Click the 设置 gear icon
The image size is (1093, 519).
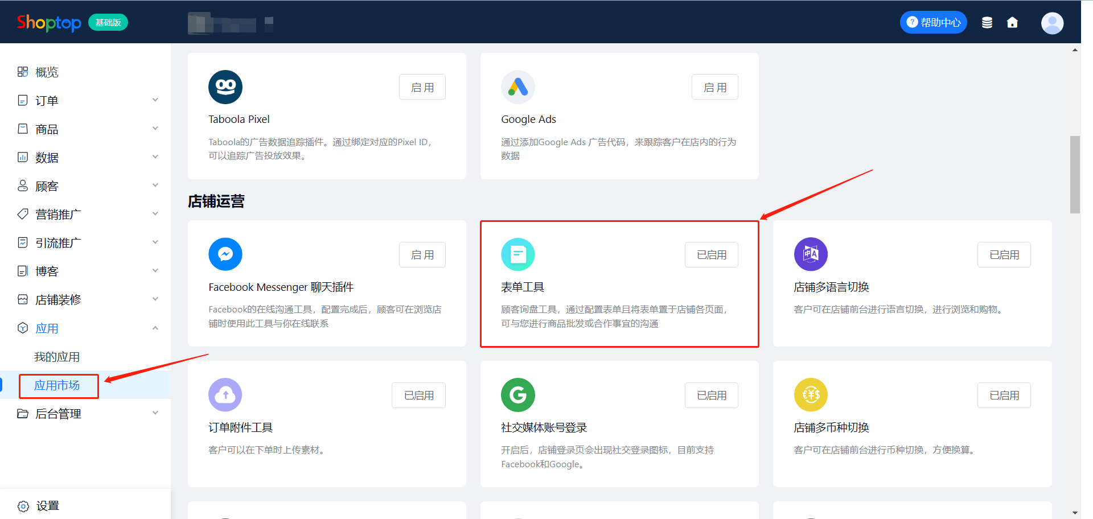click(23, 506)
